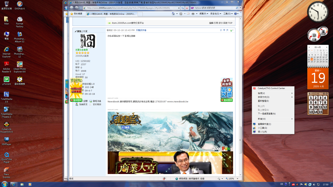Select the QuickTime Player desktop icon

point(7,157)
